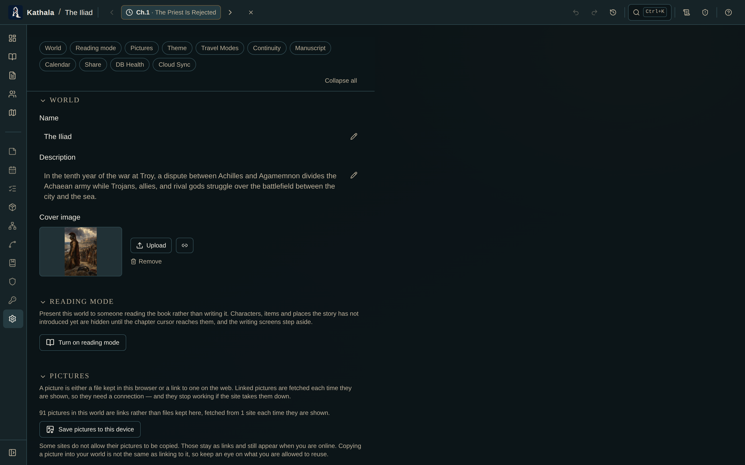Click the Upload cover image button
The image size is (745, 465).
coord(151,245)
